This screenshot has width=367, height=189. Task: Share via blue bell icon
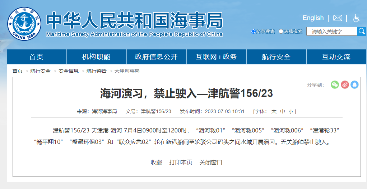tap(354, 84)
